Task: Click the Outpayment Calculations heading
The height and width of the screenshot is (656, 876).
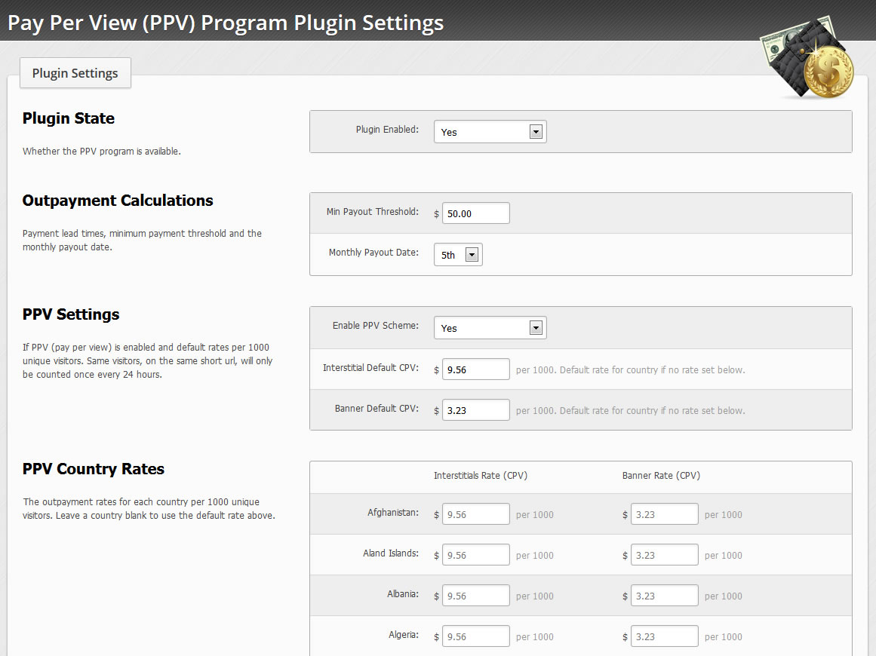Action: tap(118, 201)
